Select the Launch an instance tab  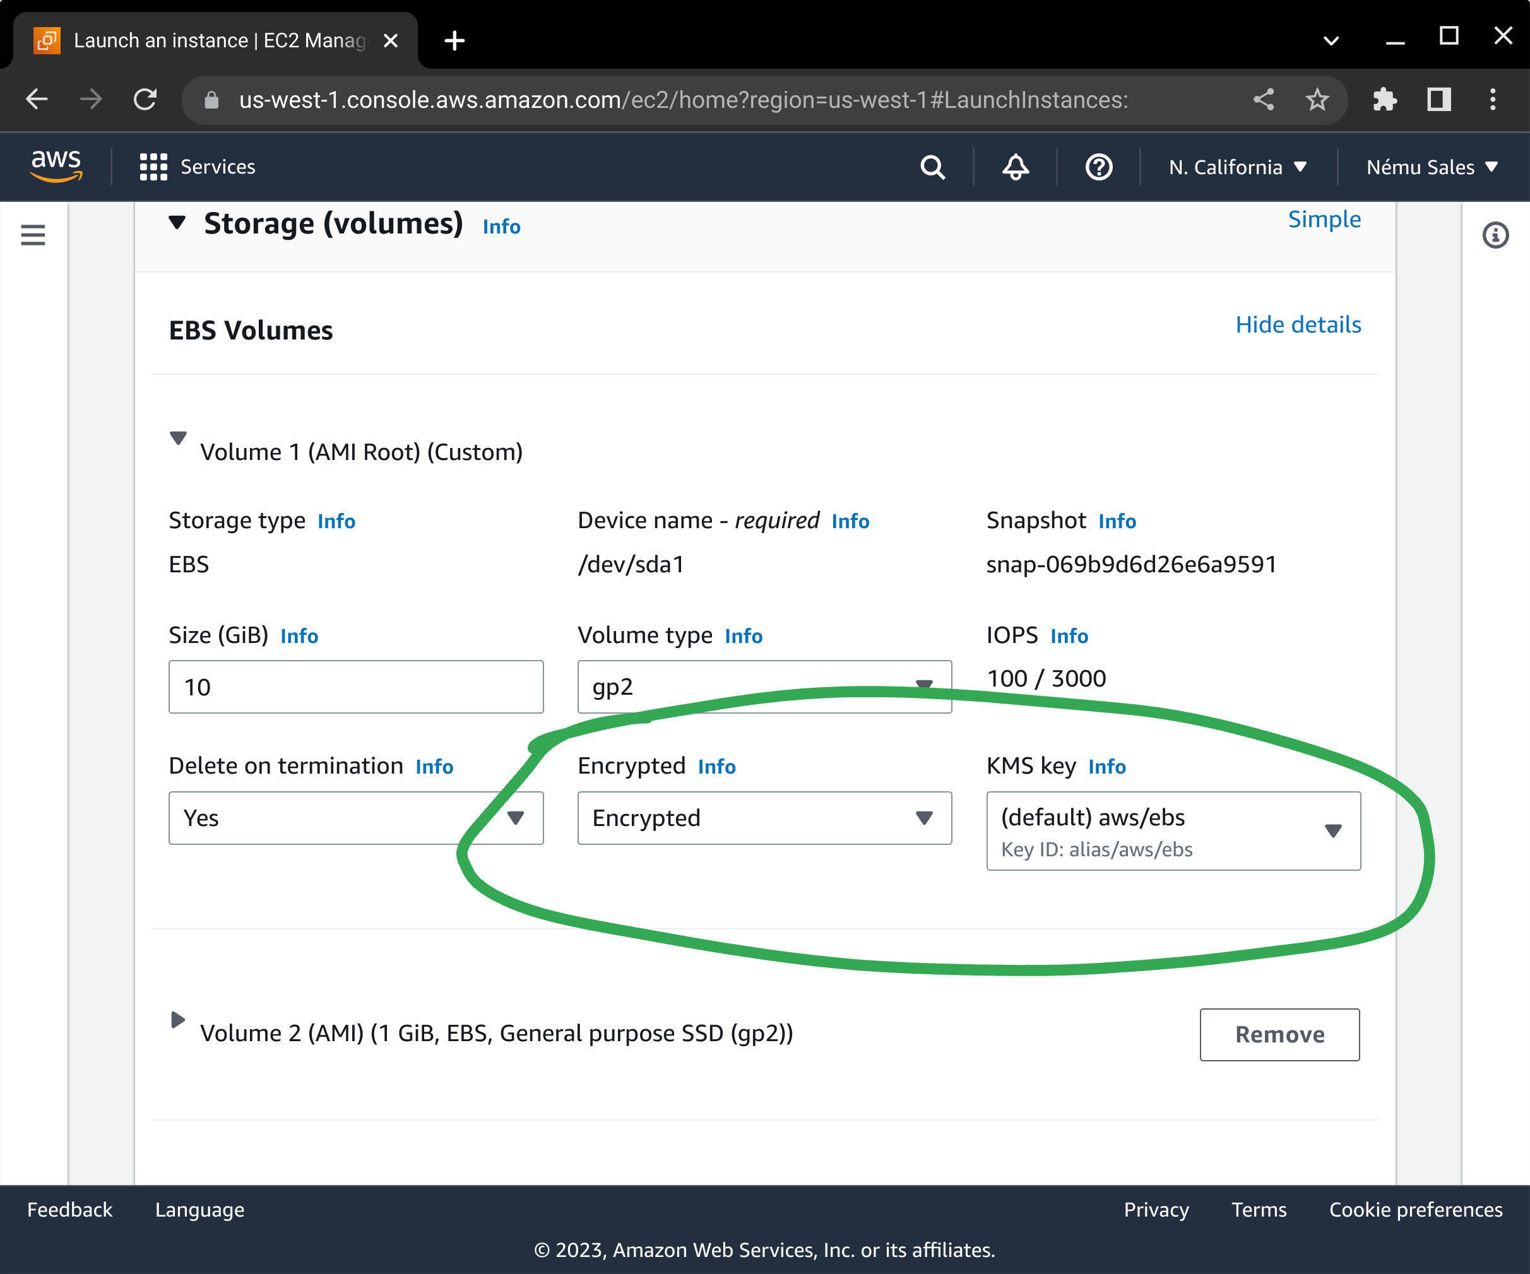216,41
